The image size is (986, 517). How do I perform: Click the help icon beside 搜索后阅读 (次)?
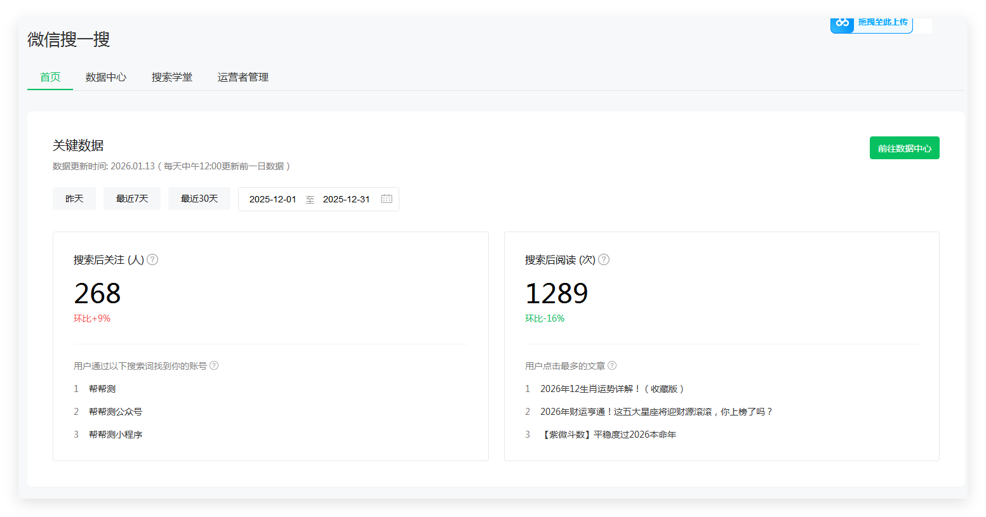(604, 259)
